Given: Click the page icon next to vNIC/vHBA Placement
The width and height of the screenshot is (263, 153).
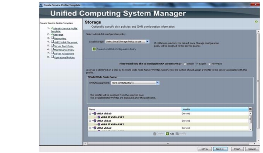Looking at the screenshot, I should tap(52, 42).
